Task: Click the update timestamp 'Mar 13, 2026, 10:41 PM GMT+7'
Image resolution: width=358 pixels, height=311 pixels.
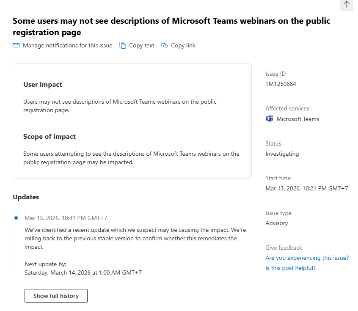Action: click(66, 218)
